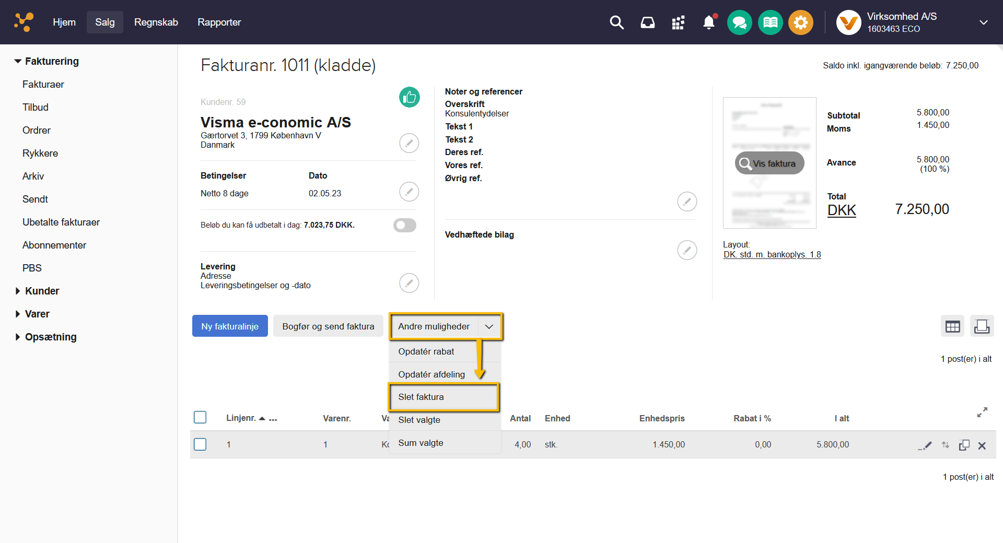This screenshot has height=543, width=1003.
Task: Open the table column settings icon
Action: coord(953,326)
